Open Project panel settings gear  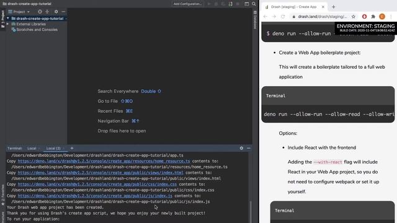(56, 12)
